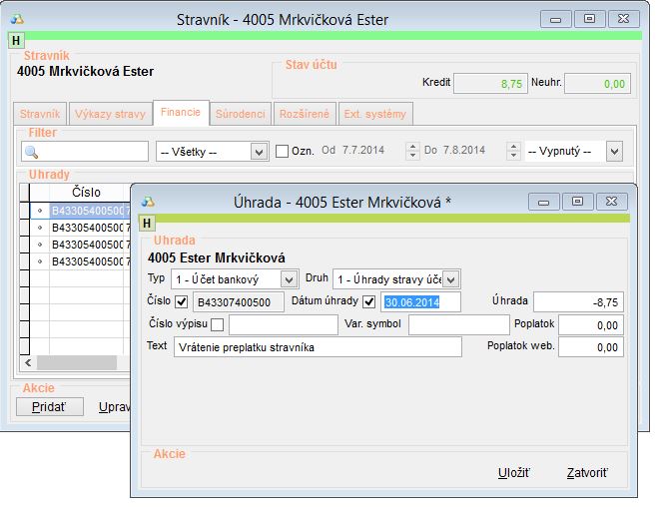The width and height of the screenshot is (659, 508).
Task: Click the app icon in Stravník title bar
Action: point(16,18)
